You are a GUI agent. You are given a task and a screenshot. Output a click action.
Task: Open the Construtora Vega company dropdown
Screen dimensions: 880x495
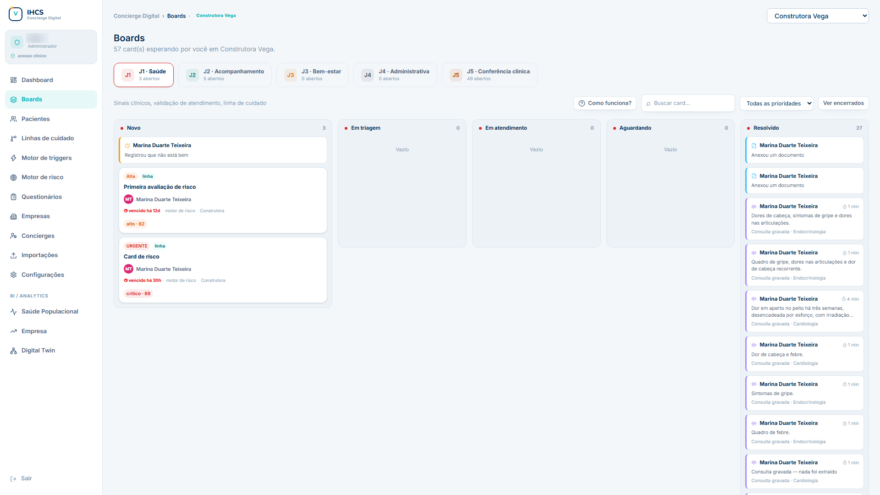point(818,16)
